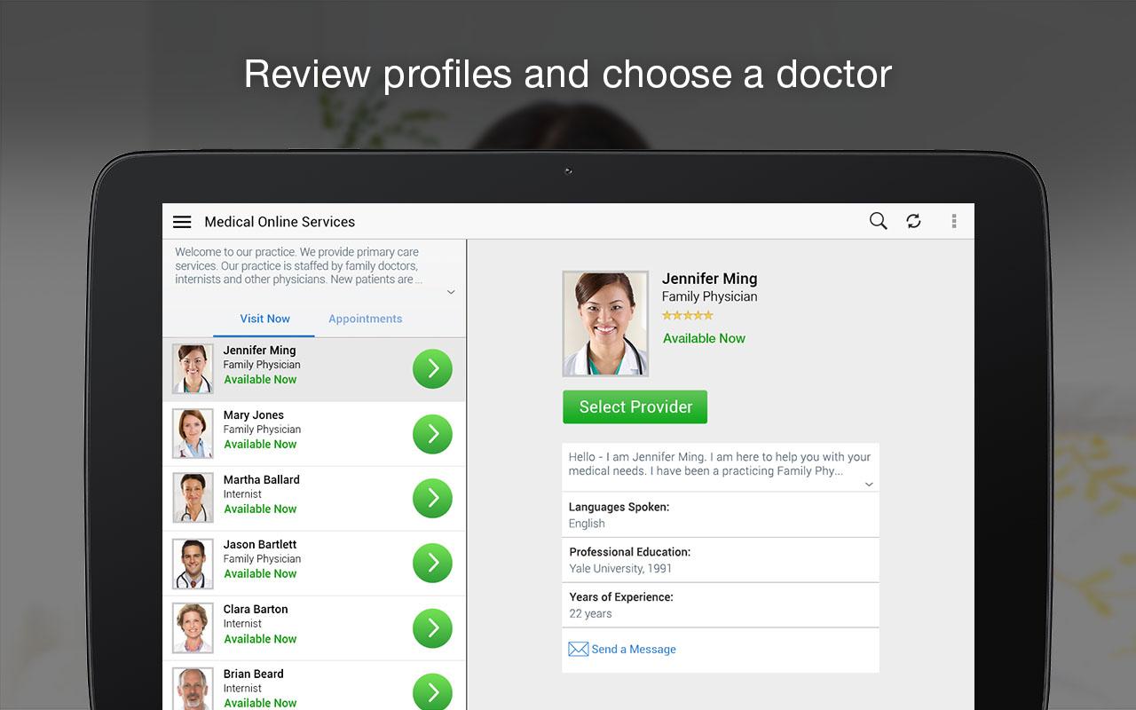This screenshot has height=710, width=1136.
Task: Click Available Now status in profile panel
Action: (704, 338)
